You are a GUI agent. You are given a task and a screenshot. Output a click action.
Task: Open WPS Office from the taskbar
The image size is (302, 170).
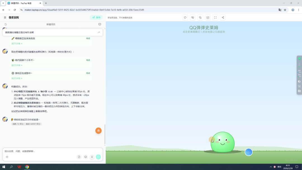point(19,167)
